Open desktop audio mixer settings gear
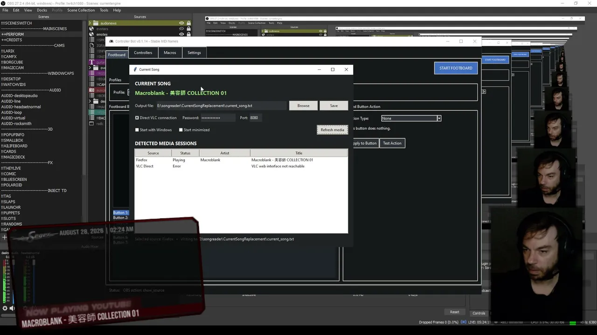 (5, 308)
